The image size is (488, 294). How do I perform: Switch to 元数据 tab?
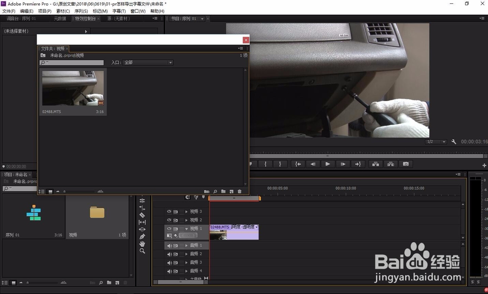click(60, 19)
